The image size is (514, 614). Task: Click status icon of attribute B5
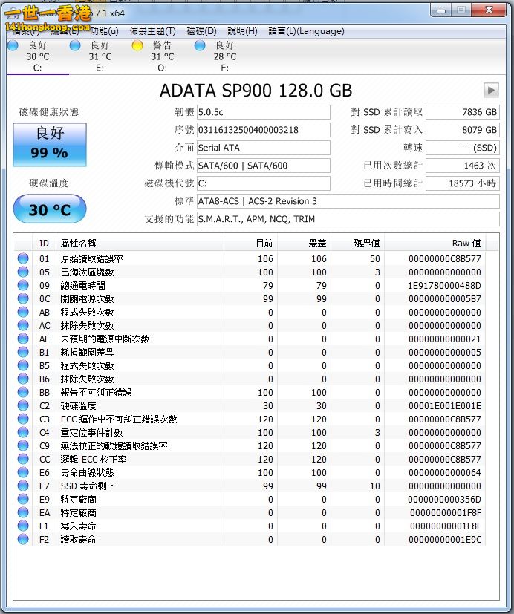click(x=23, y=365)
